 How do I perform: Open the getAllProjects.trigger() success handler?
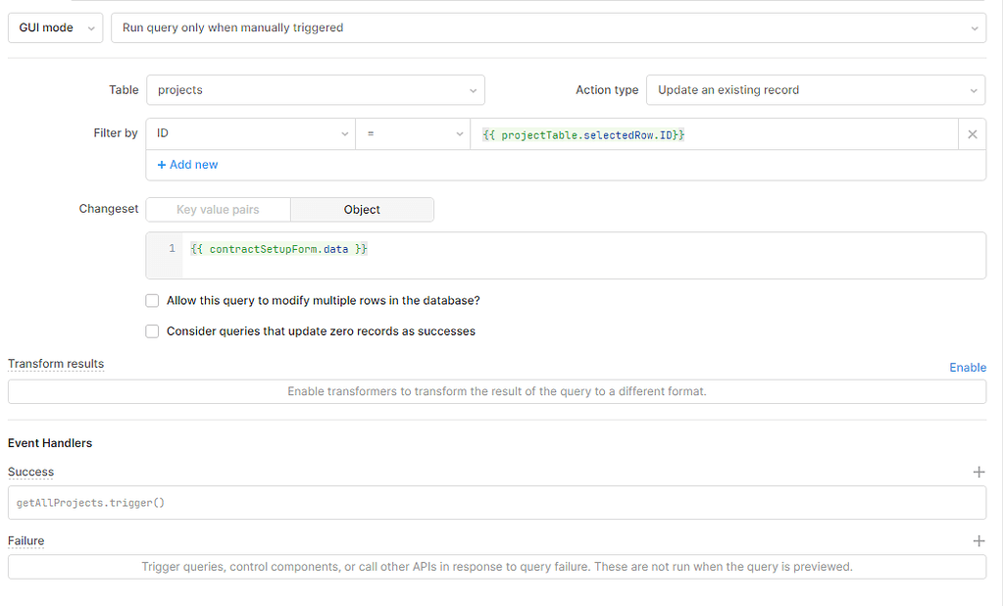tap(497, 503)
